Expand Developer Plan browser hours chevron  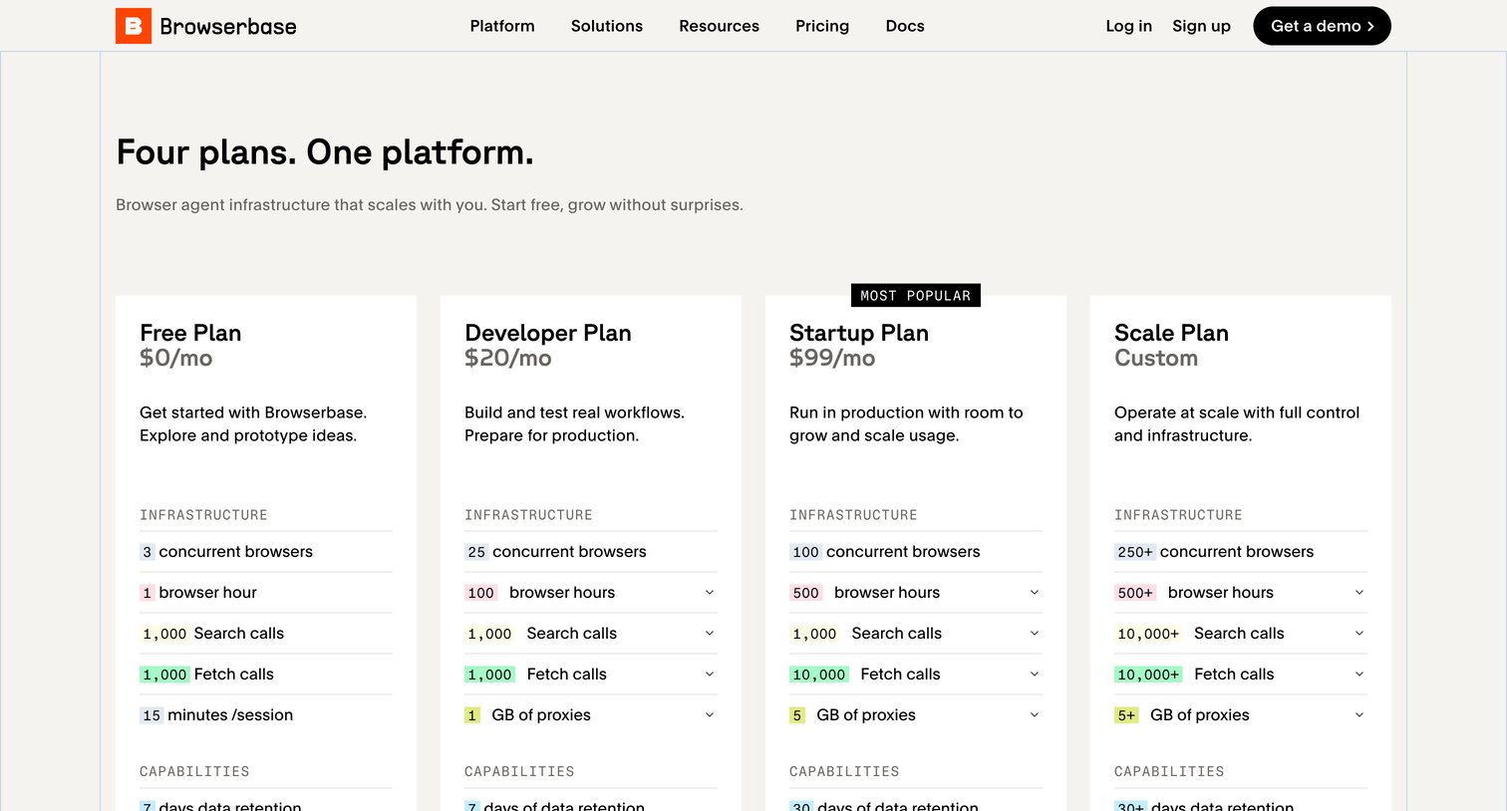point(710,593)
